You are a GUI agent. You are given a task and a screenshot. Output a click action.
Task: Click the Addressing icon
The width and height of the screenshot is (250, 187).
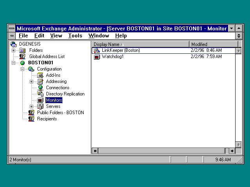40,81
